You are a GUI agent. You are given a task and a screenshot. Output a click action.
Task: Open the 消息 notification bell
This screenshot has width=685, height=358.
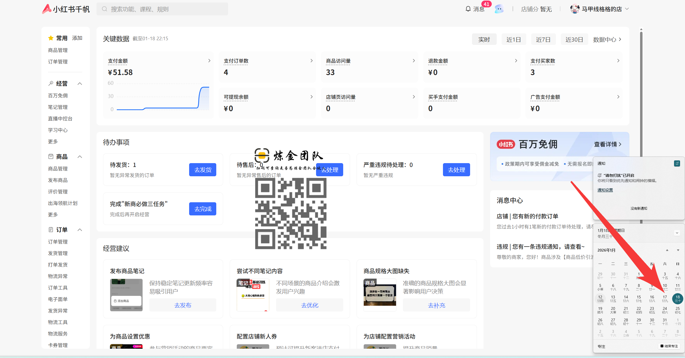pos(468,9)
